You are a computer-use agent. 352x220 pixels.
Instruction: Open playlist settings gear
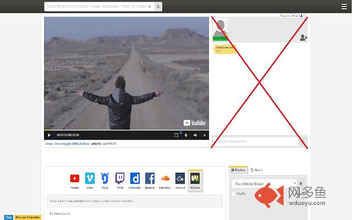[x=301, y=183]
